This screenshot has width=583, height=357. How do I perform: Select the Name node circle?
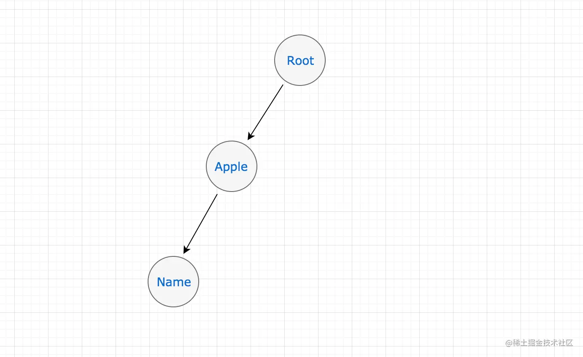pos(173,282)
